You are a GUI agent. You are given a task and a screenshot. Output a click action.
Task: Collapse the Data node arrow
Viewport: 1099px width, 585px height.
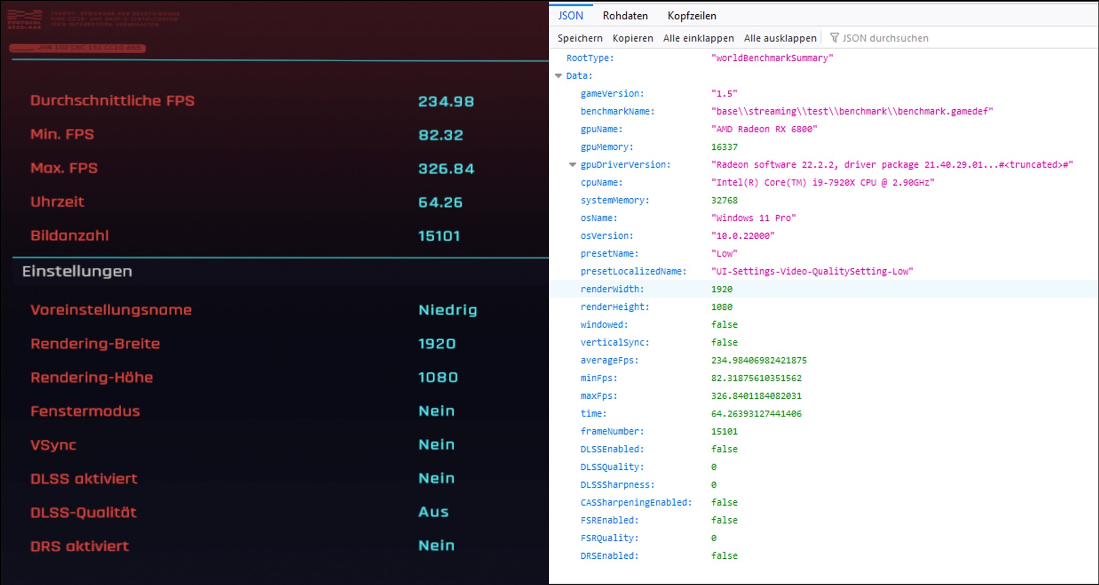(x=558, y=76)
